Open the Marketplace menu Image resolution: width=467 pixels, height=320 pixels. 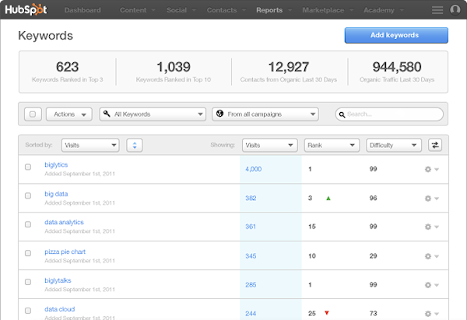[x=328, y=10]
